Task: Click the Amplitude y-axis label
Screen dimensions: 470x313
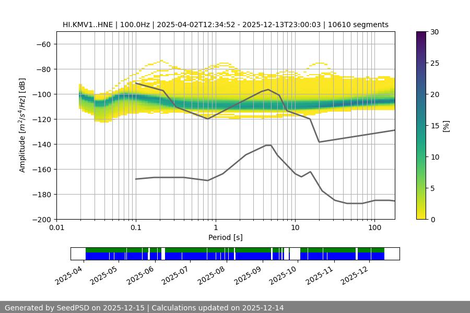Action: tap(22, 126)
